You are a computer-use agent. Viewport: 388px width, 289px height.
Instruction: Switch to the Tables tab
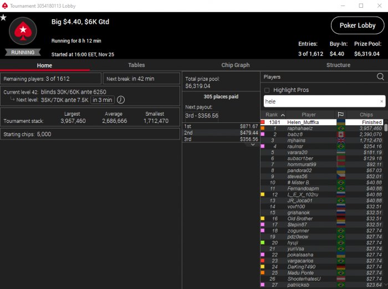point(136,65)
